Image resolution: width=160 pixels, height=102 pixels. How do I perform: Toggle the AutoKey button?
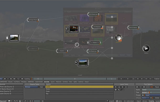[x=27, y=79]
